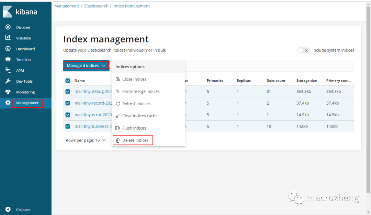
Task: Expand Rows per page selector
Action: 86,140
